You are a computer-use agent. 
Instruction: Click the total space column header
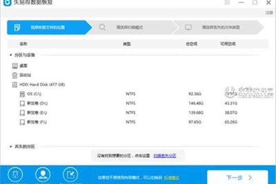click(x=192, y=44)
